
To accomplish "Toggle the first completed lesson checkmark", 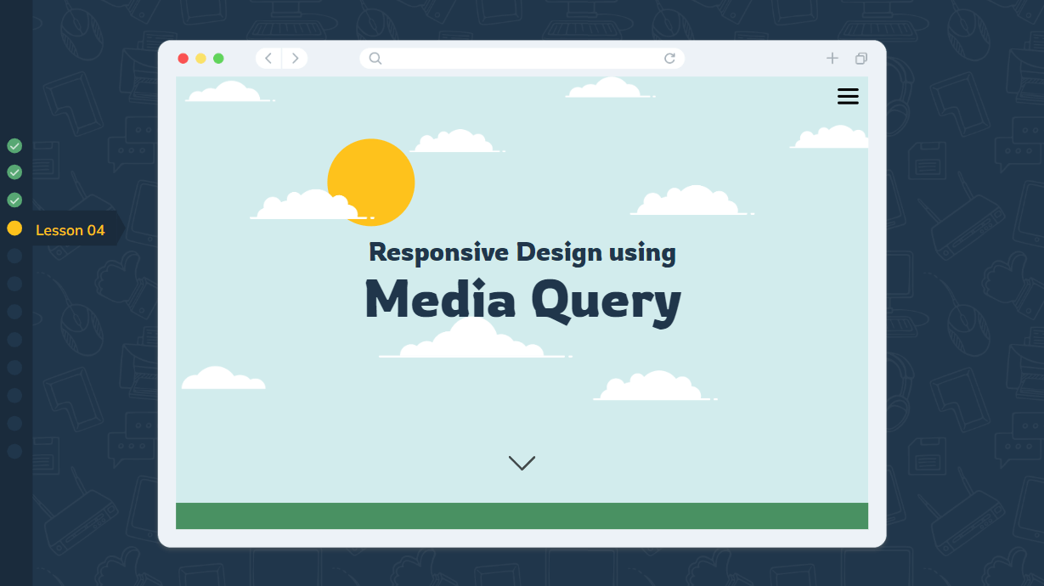I will pos(14,145).
